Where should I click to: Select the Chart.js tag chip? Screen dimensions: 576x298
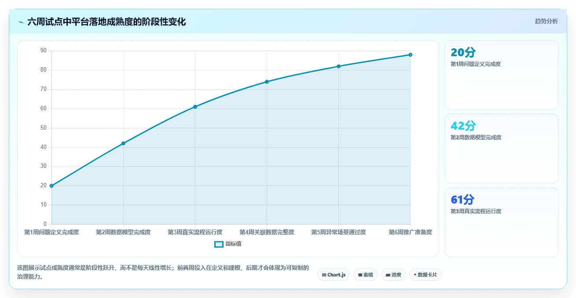tap(334, 275)
